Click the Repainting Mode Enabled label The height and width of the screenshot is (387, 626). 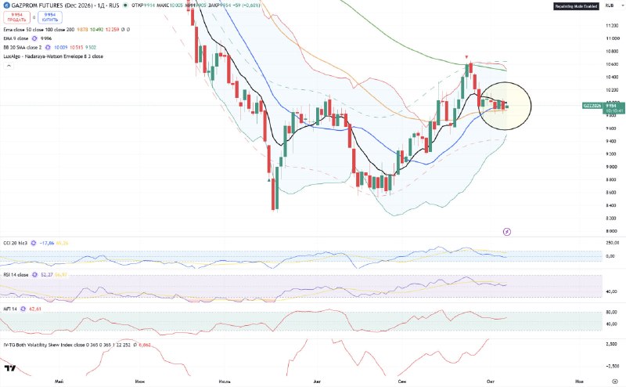coord(576,6)
